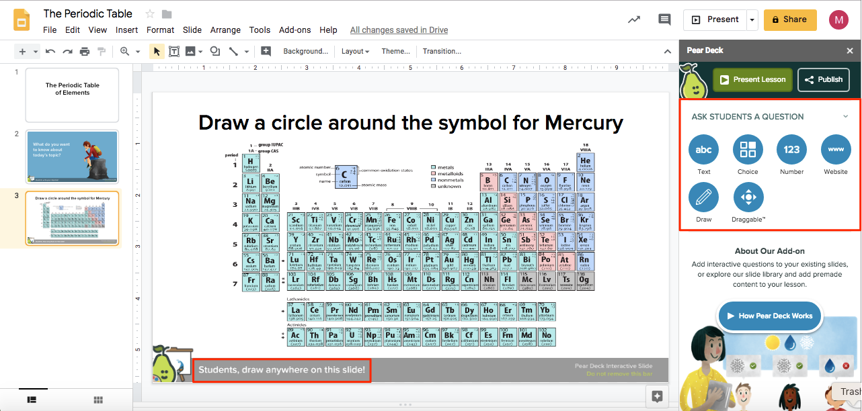The width and height of the screenshot is (862, 411).
Task: Activate the paint format tool
Action: point(102,51)
